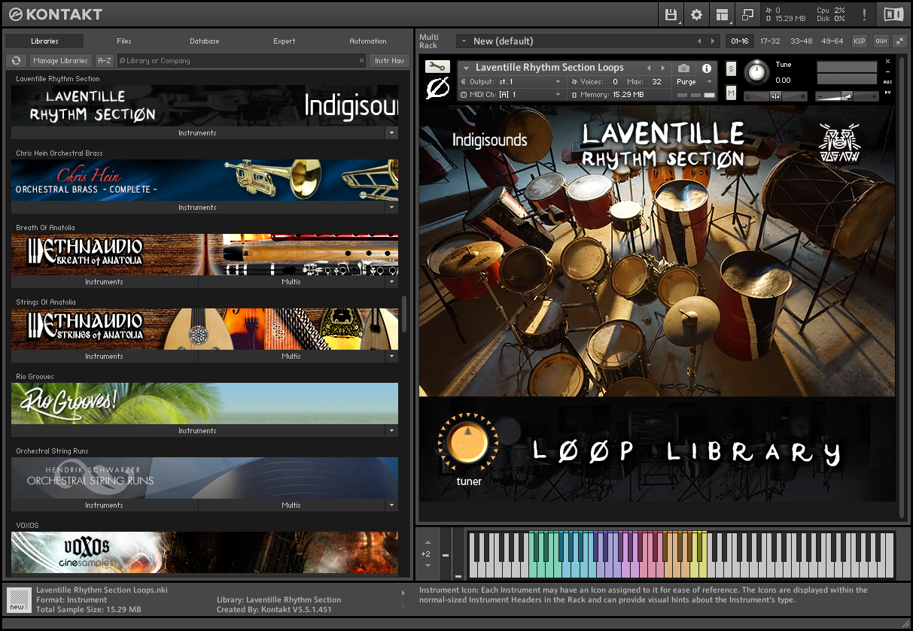Click the NI logo in the header
913x631 pixels.
(x=893, y=14)
